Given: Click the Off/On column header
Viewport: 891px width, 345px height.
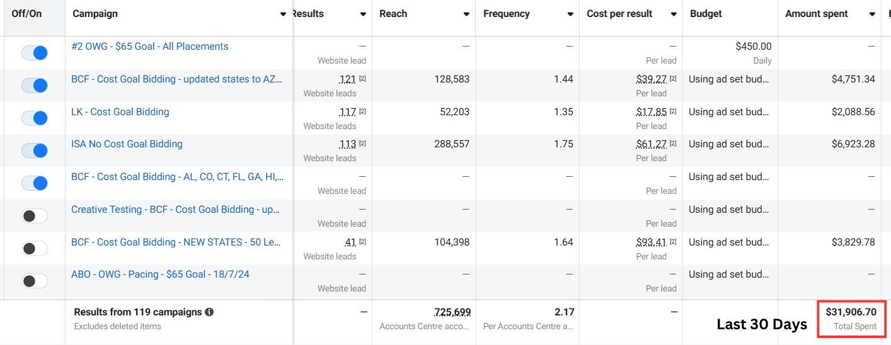Looking at the screenshot, I should click(x=26, y=14).
